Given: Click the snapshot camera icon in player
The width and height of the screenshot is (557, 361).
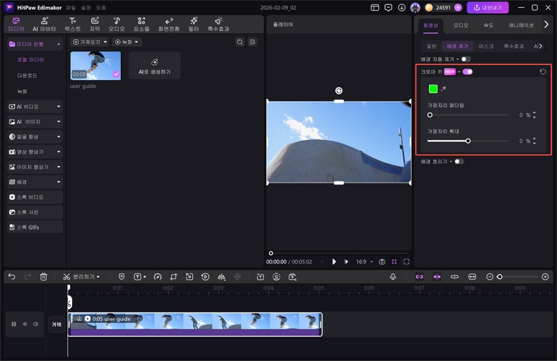Looking at the screenshot, I should tap(381, 261).
